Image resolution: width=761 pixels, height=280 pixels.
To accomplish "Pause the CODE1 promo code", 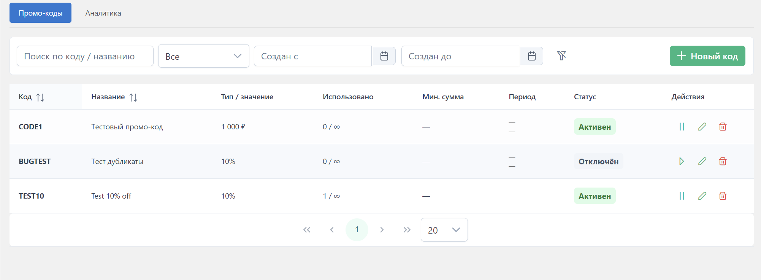I will coord(682,127).
